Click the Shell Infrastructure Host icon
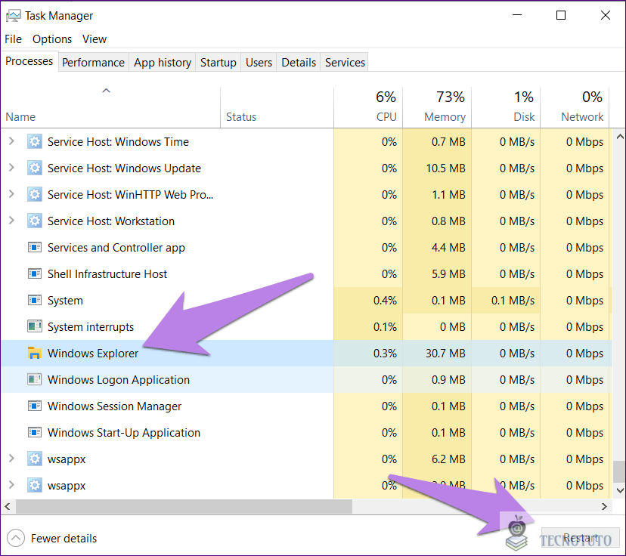The height and width of the screenshot is (556, 626). pyautogui.click(x=35, y=274)
